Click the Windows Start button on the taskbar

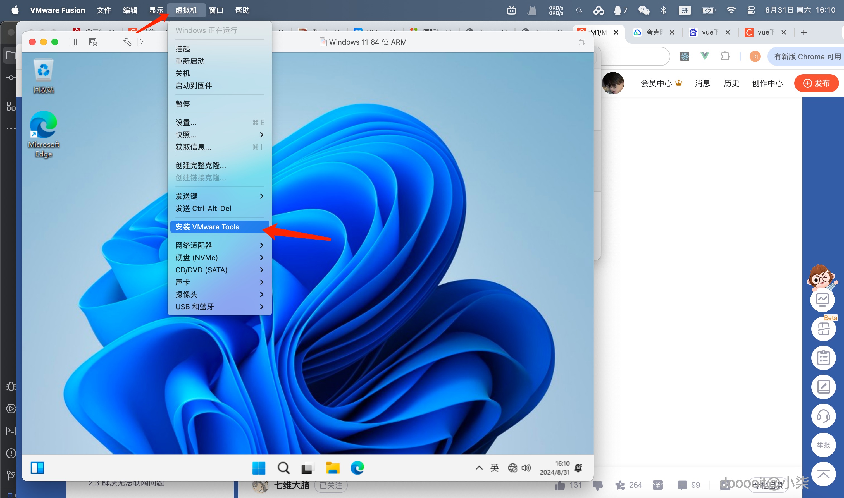tap(259, 468)
